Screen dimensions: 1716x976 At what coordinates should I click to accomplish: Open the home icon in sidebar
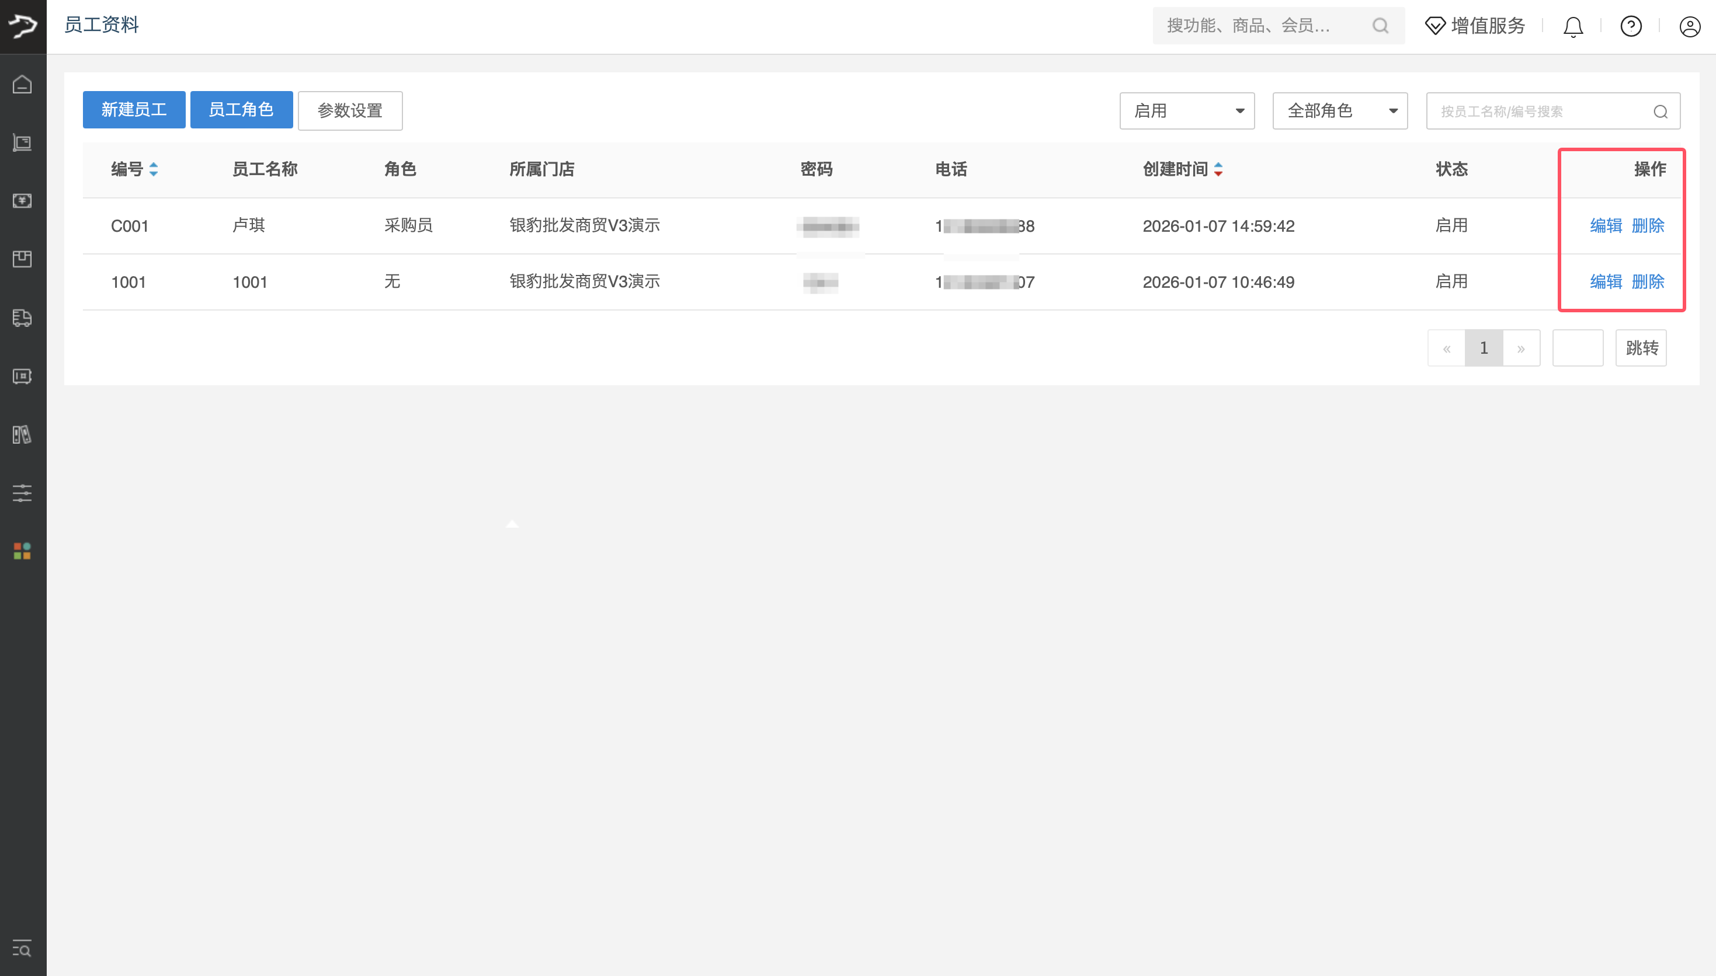[22, 85]
